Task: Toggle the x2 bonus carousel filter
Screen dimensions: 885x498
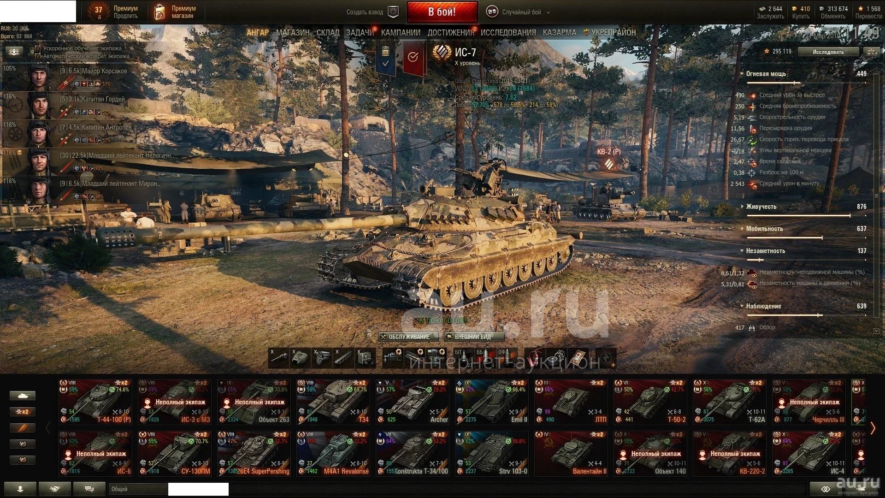Action: click(x=22, y=412)
